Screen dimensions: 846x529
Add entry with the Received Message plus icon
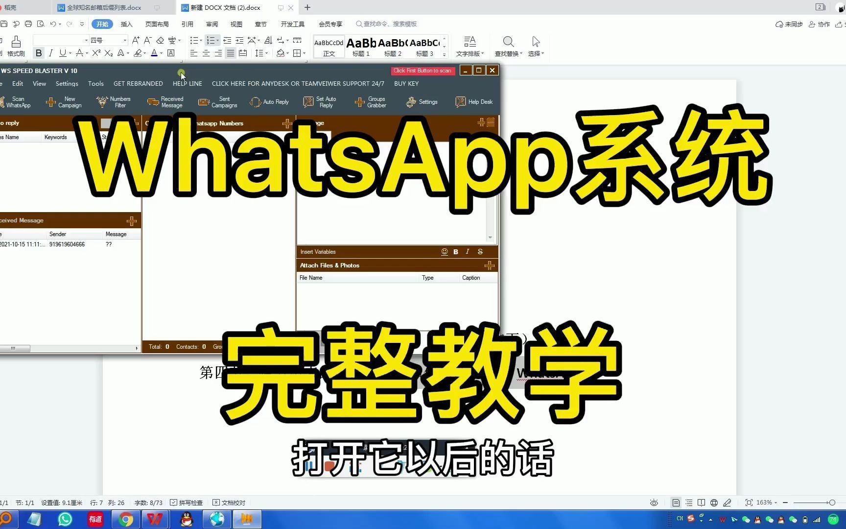point(132,221)
